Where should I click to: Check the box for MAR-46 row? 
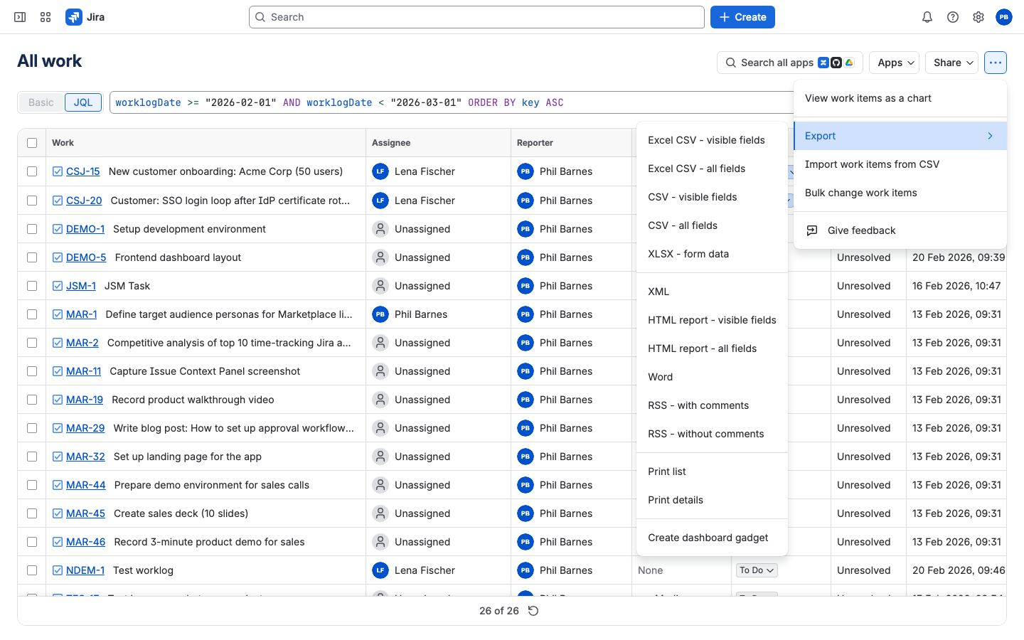32,542
